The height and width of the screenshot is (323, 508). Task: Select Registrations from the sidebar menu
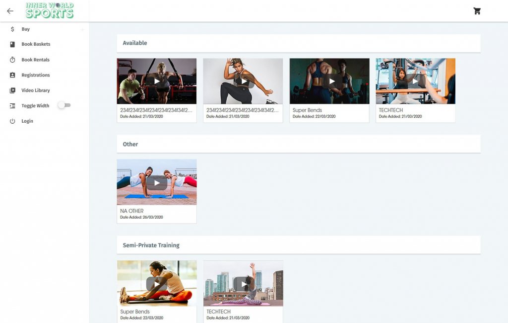[x=36, y=75]
